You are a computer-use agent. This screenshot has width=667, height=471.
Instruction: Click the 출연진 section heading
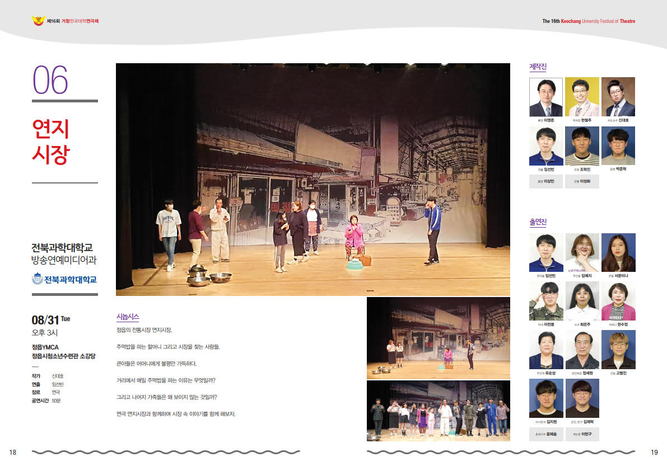(x=538, y=223)
